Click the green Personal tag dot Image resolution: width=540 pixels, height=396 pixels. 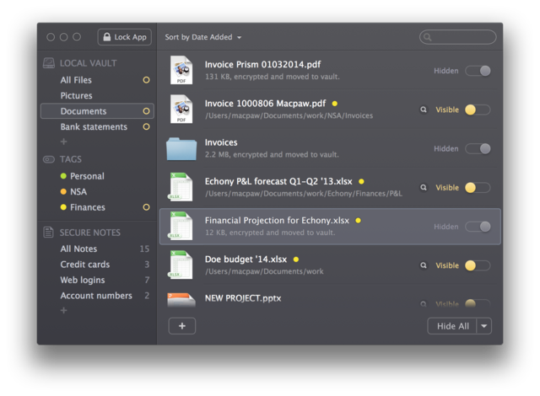(63, 176)
